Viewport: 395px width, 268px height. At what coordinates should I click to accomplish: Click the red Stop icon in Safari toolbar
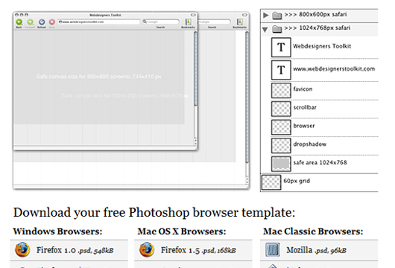click(x=52, y=22)
